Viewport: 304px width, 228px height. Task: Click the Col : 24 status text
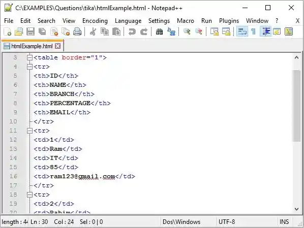pos(64,221)
